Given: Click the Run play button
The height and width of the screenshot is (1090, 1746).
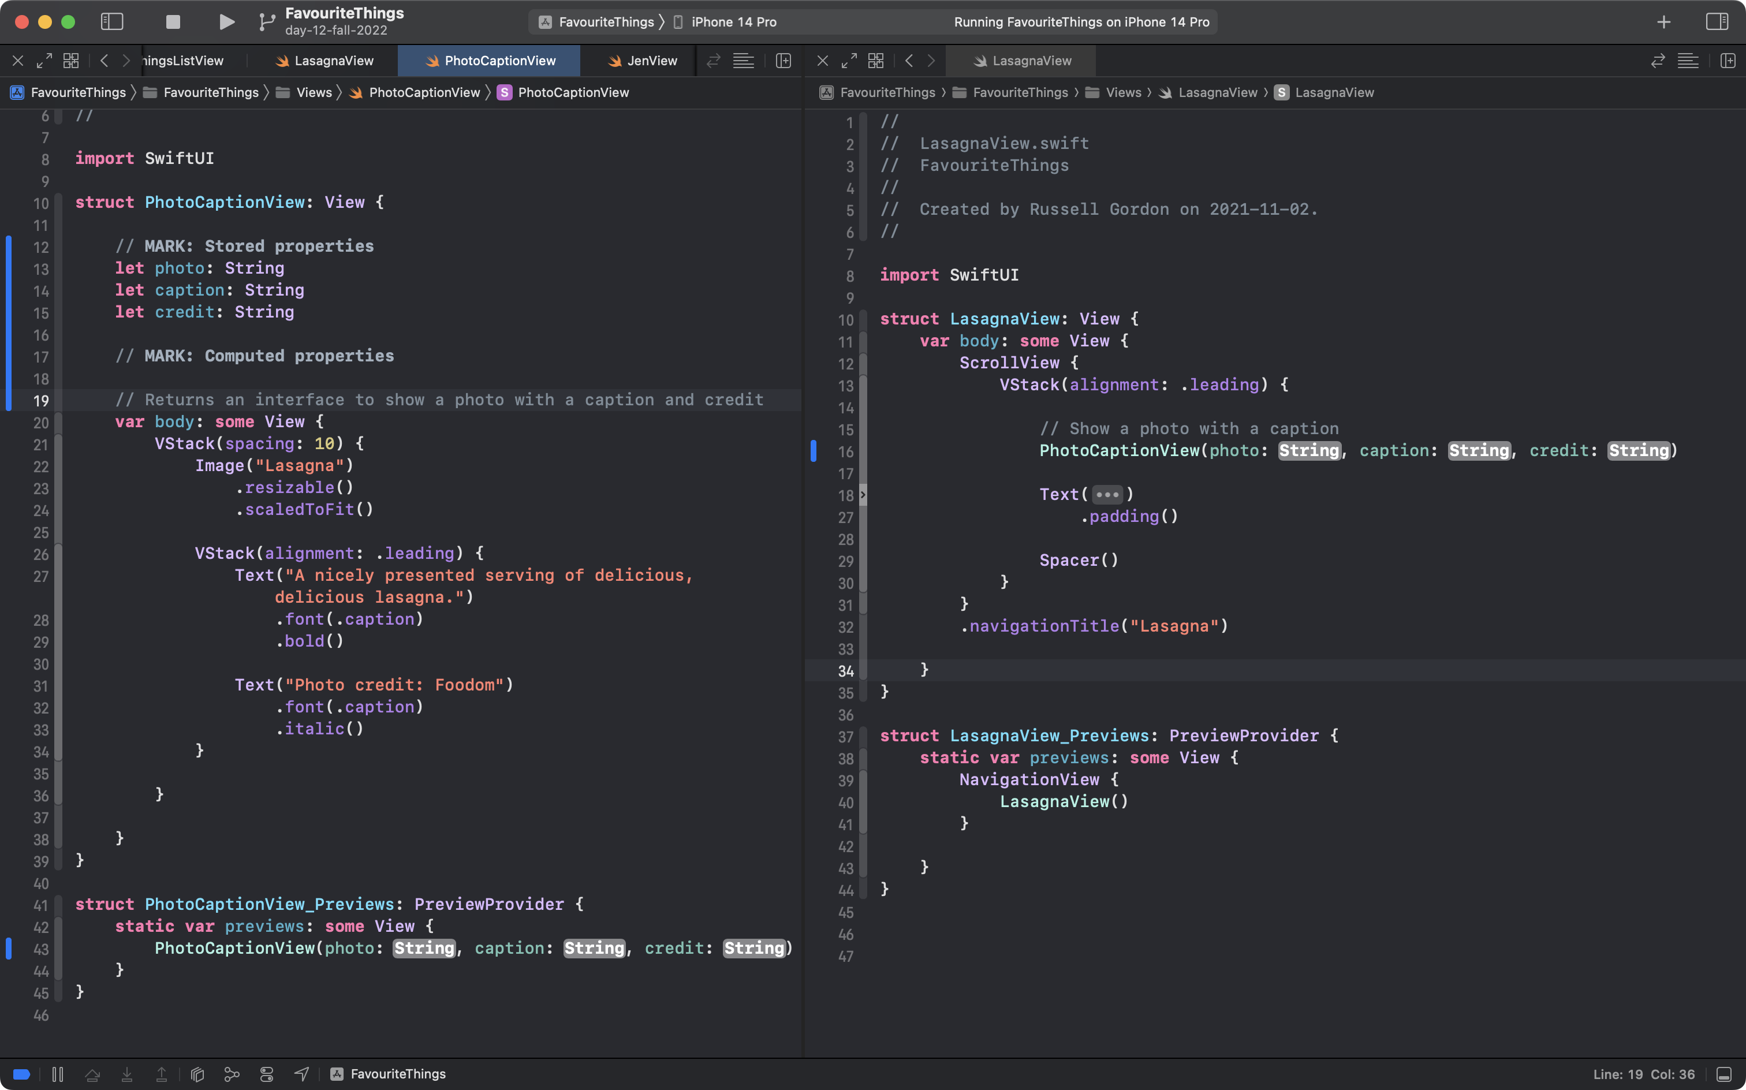Looking at the screenshot, I should 226,21.
